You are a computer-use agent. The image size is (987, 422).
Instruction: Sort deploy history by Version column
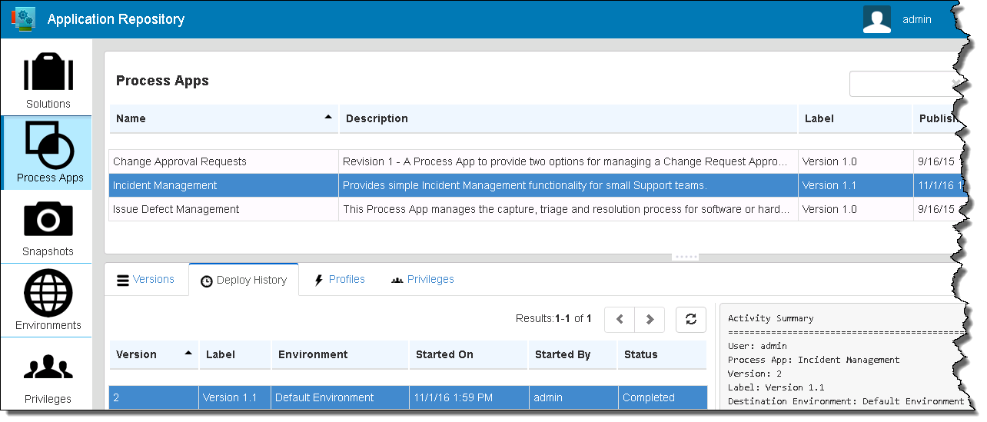click(x=153, y=354)
